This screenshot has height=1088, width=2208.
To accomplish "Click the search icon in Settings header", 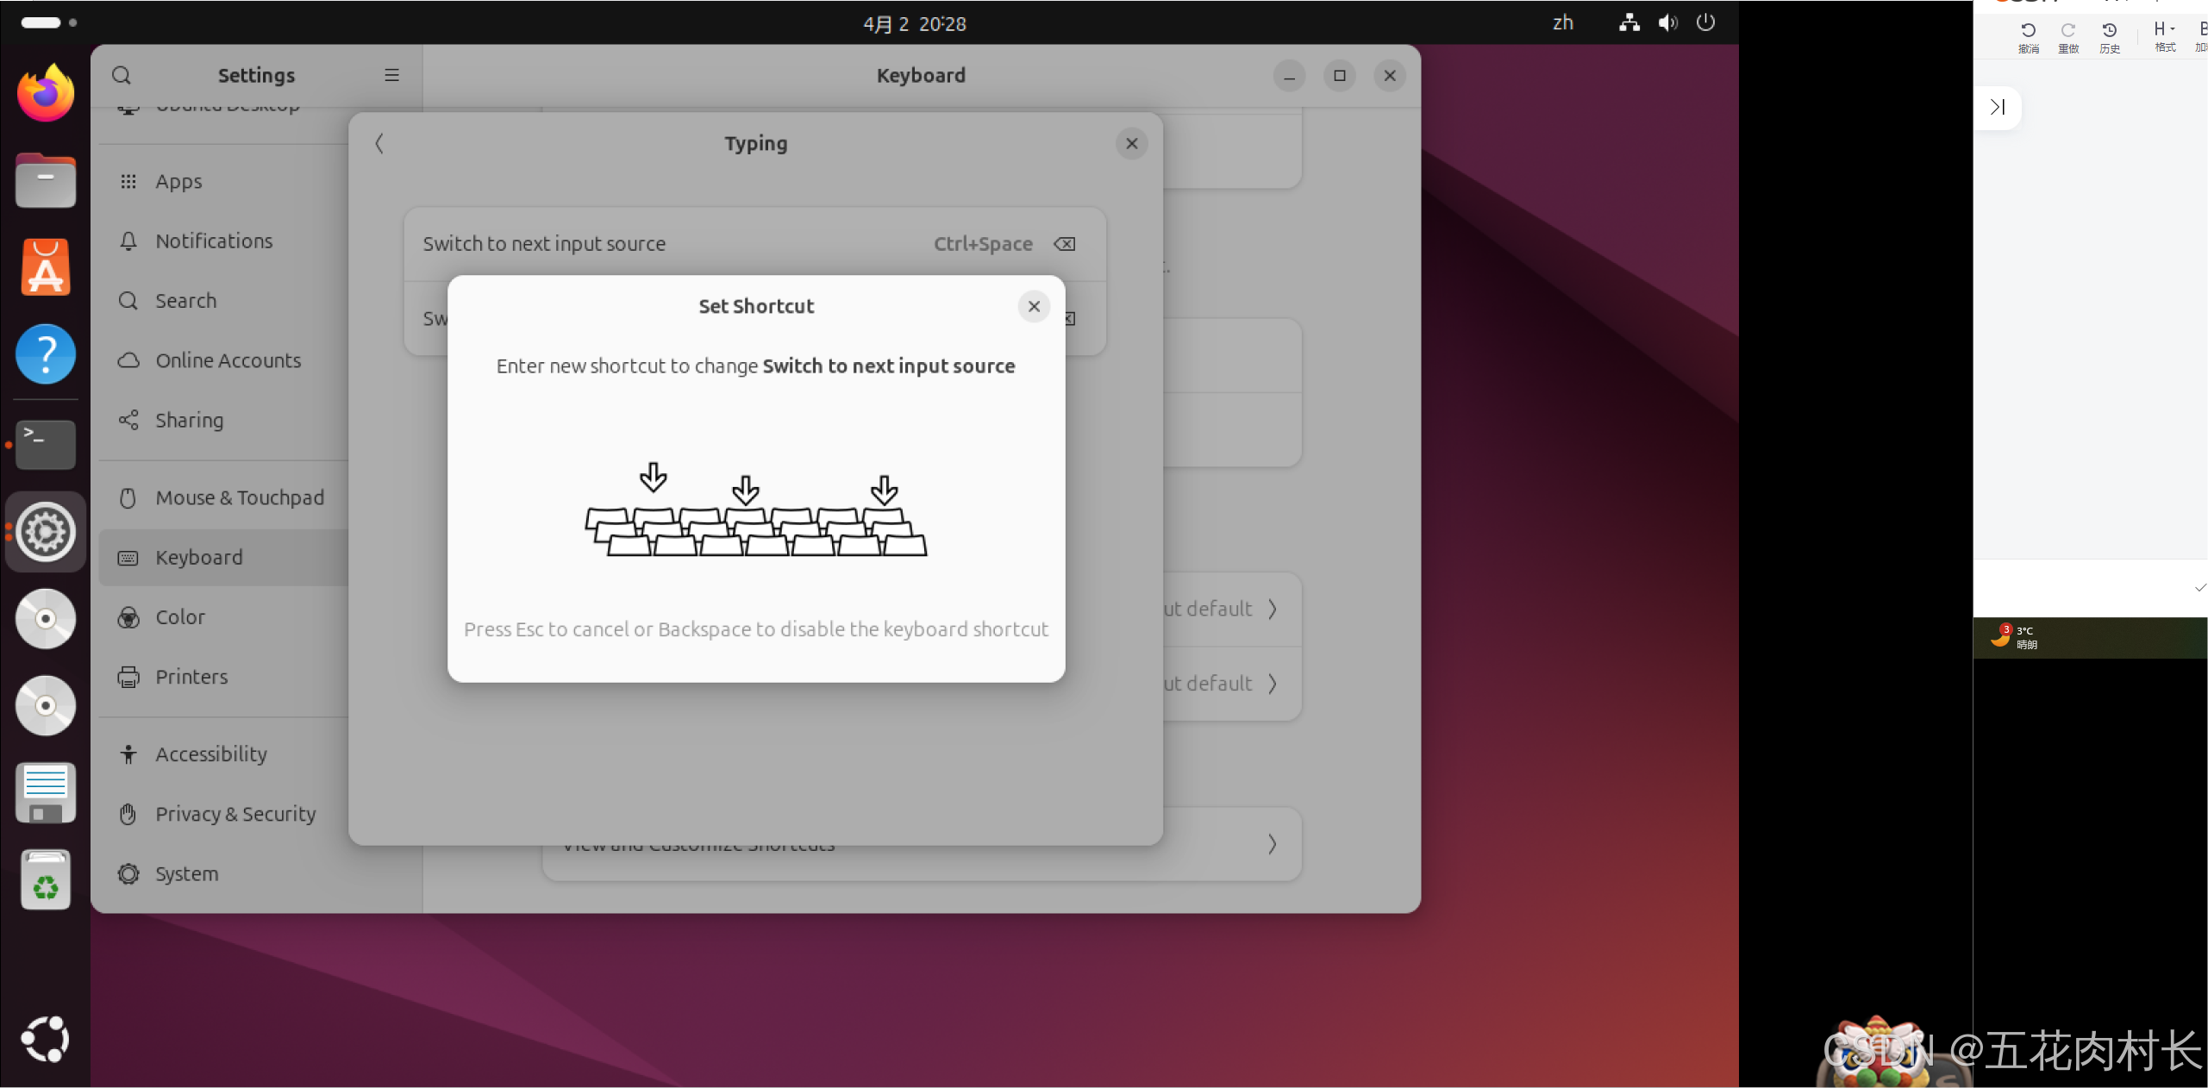I will [x=122, y=75].
